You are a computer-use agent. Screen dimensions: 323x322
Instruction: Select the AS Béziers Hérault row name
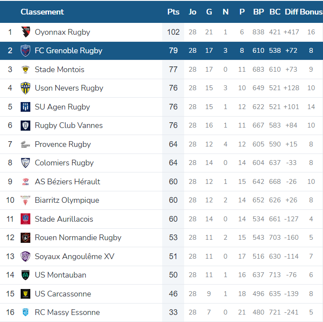[67, 182]
